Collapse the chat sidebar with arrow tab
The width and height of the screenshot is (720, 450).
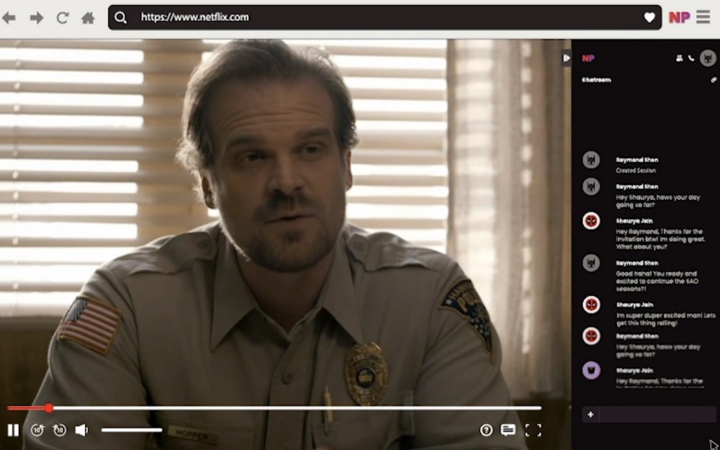(566, 58)
